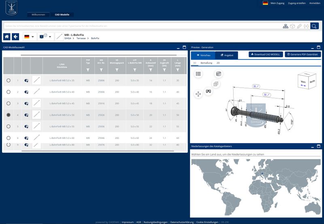The image size is (324, 224).
Task: Click the classification tree icon in the search bar
Action: pos(286,26)
